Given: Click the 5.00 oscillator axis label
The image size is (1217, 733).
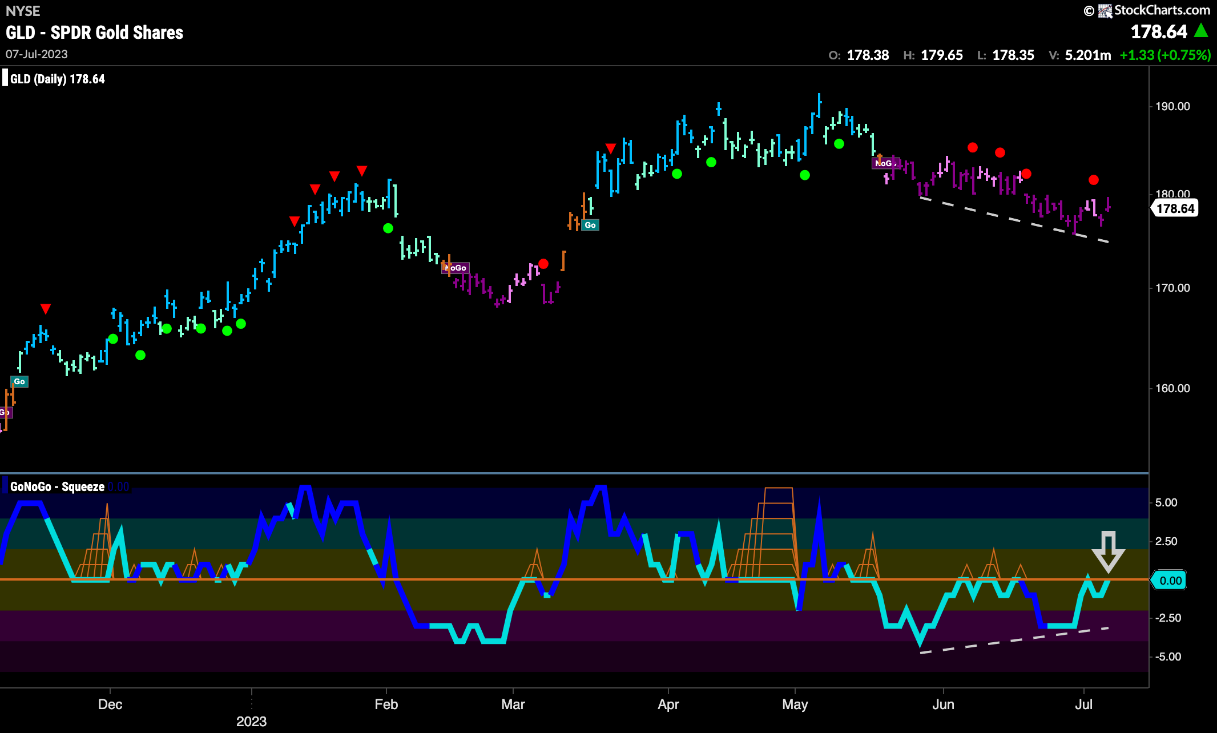Looking at the screenshot, I should point(1166,502).
